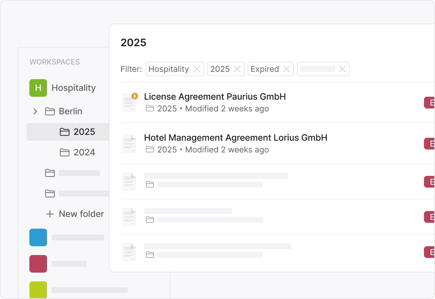The width and height of the screenshot is (435, 299).
Task: Remove the 2025 filter chip
Action: 237,69
